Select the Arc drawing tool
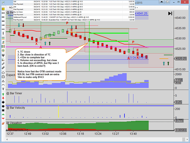Image resolution: width=190 pixels, height=143 pixels. 3,85
